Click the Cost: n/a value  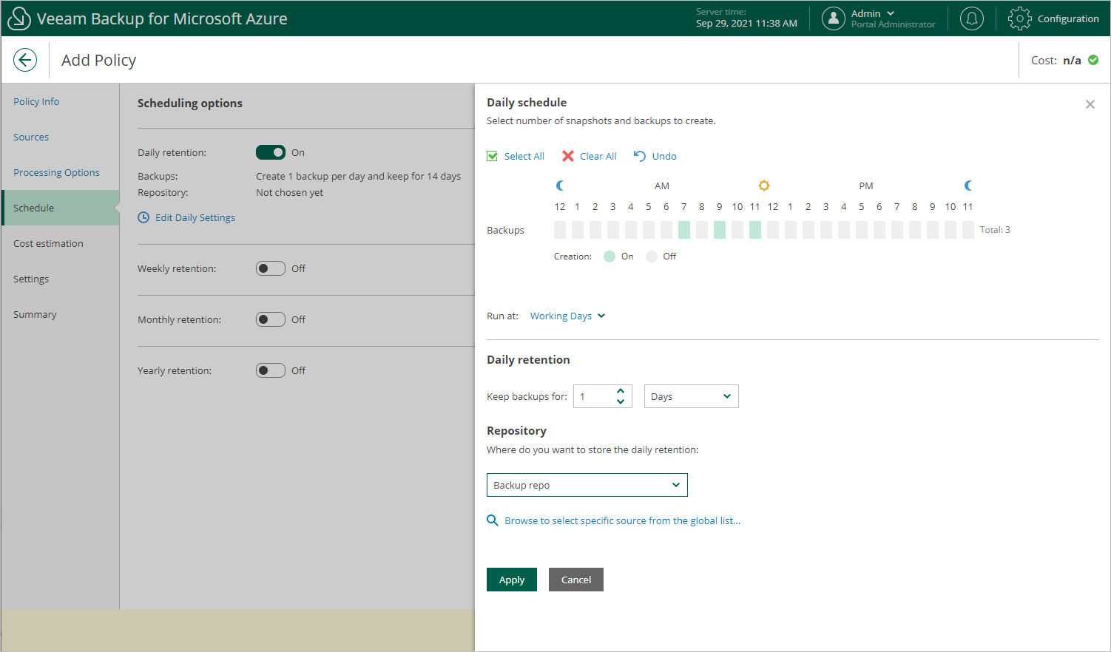[x=1072, y=60]
